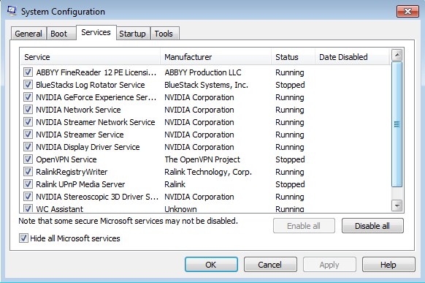Image resolution: width=425 pixels, height=283 pixels.
Task: Uncheck ABBYY FineReader 12 PE Licensing service
Action: coord(28,72)
